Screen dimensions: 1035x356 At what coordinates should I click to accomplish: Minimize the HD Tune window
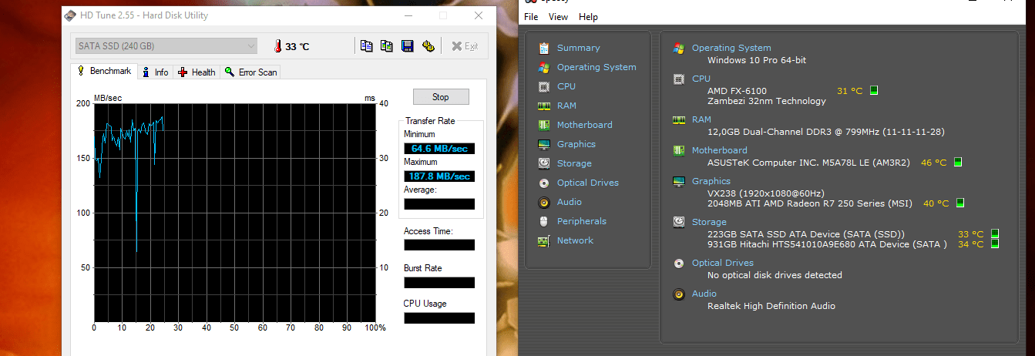click(x=408, y=15)
